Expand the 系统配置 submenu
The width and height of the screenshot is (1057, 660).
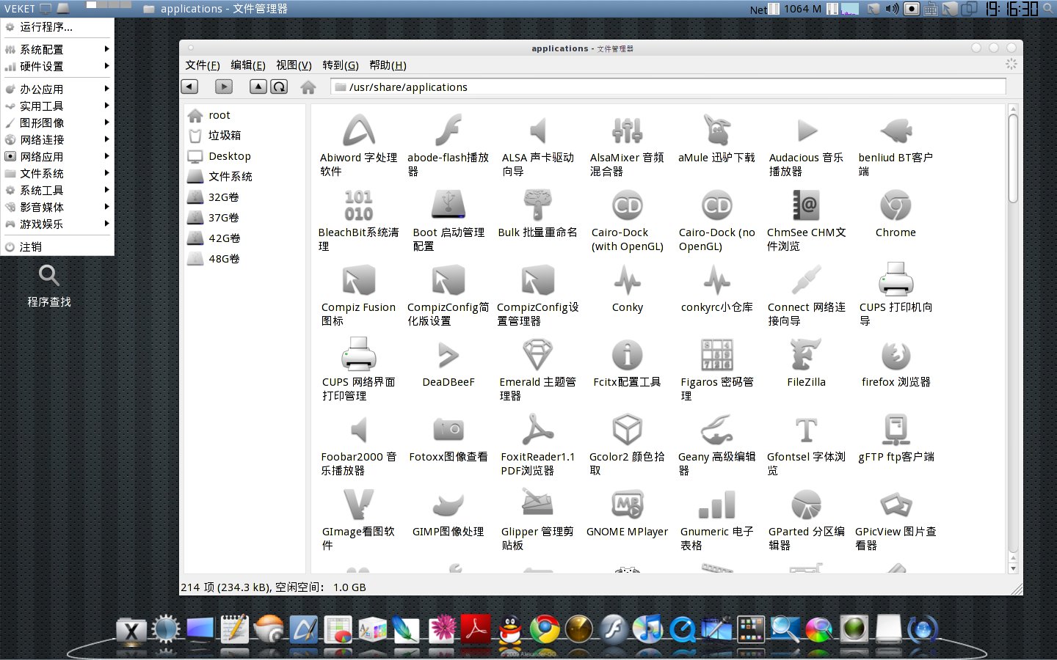tap(57, 50)
